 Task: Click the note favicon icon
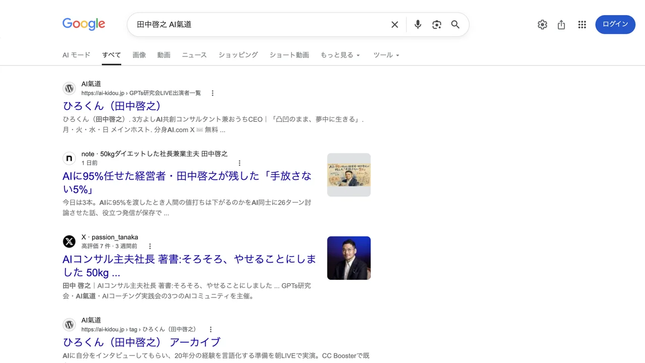pyautogui.click(x=69, y=158)
